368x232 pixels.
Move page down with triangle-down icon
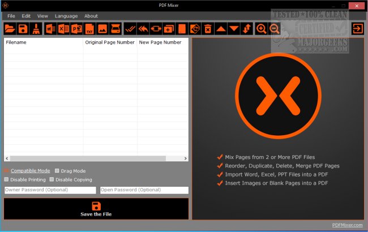tap(234, 29)
